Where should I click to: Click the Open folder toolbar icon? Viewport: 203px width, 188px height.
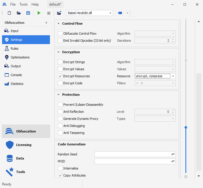tap(19, 13)
